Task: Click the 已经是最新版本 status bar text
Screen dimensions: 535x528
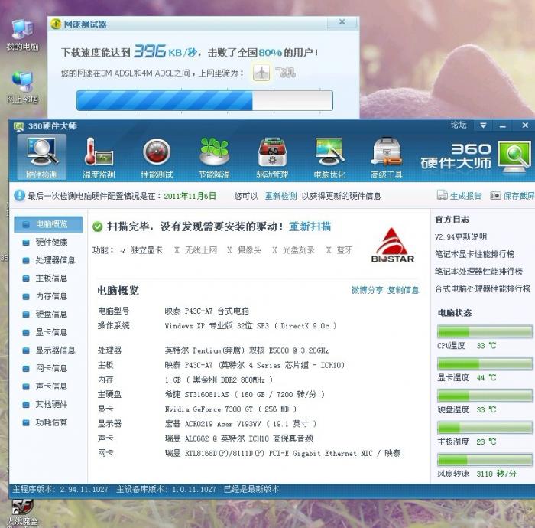Action: pos(251,489)
